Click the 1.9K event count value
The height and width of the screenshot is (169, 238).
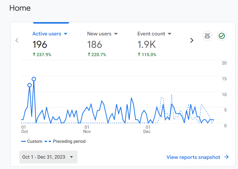146,45
